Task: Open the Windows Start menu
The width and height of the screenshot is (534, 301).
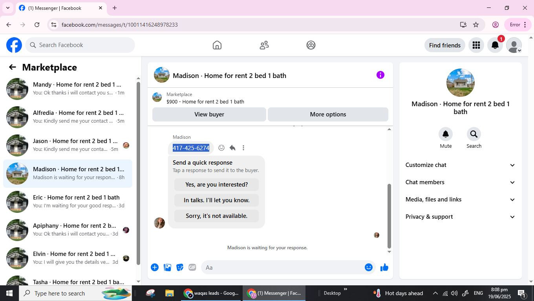Action: click(x=9, y=293)
